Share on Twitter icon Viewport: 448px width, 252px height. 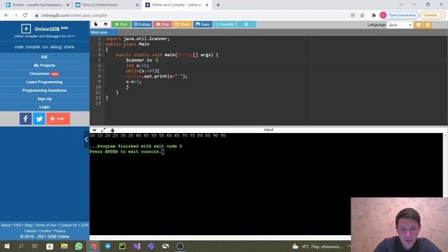click(x=39, y=118)
